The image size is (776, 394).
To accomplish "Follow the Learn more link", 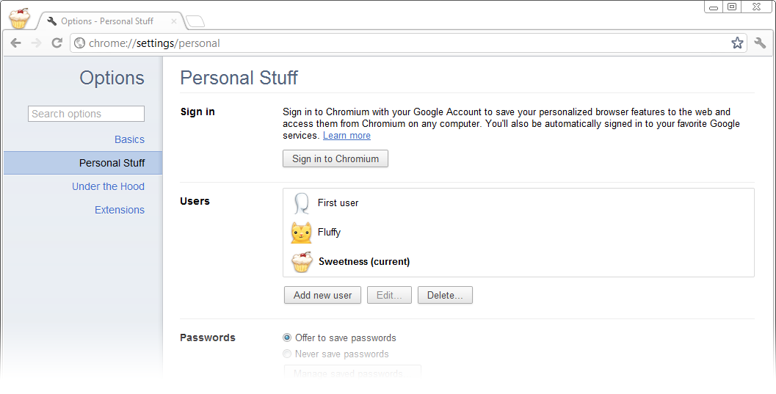I will (347, 136).
